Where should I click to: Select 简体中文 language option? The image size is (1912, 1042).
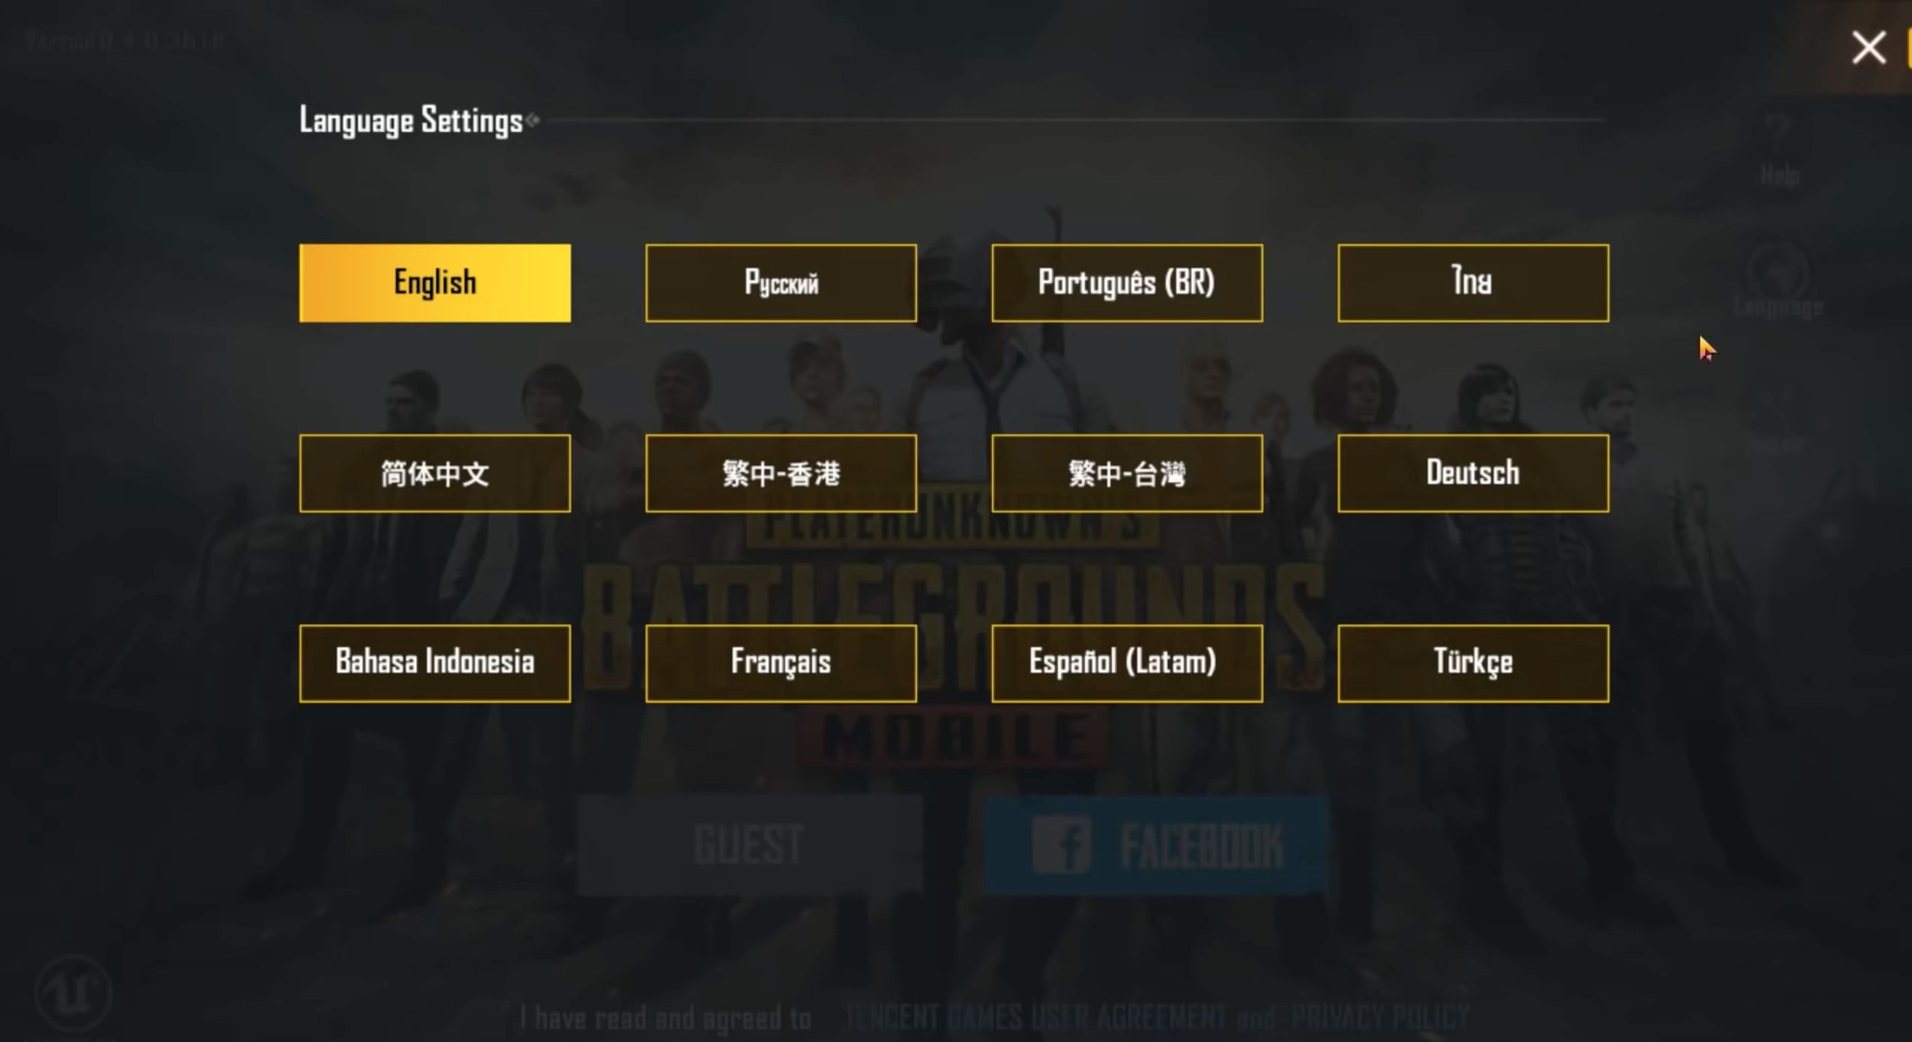click(x=435, y=473)
